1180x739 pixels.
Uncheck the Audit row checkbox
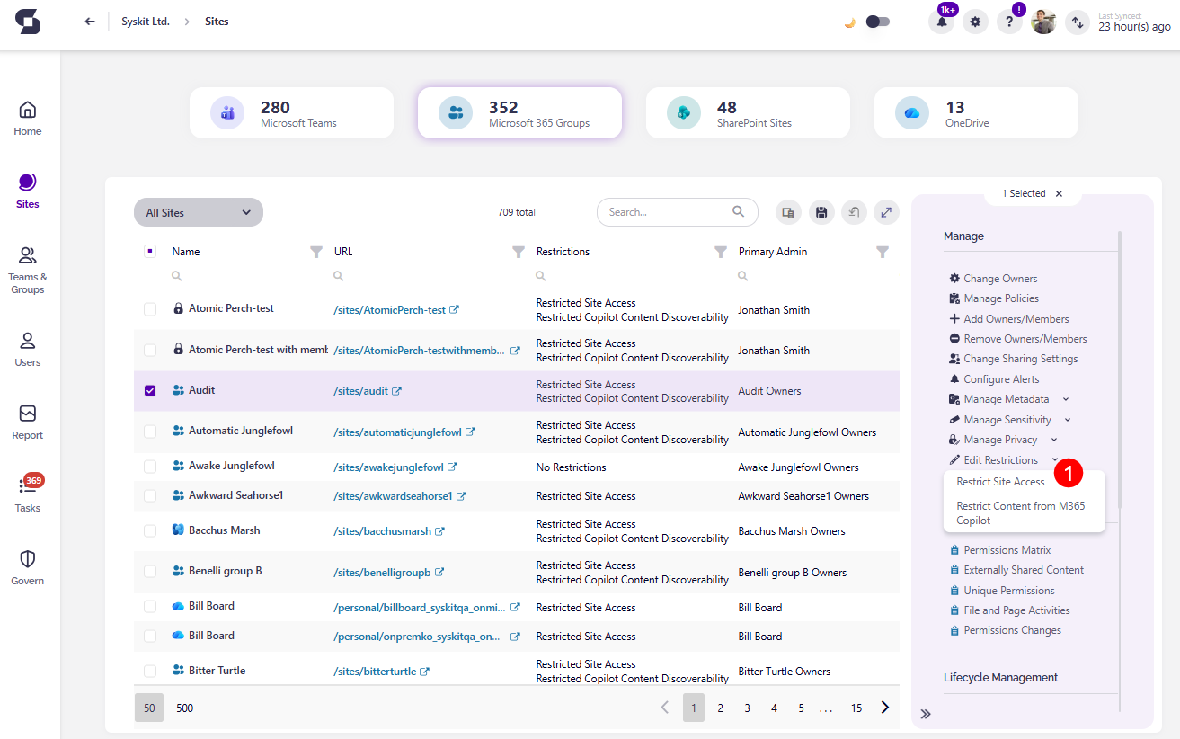coord(150,391)
